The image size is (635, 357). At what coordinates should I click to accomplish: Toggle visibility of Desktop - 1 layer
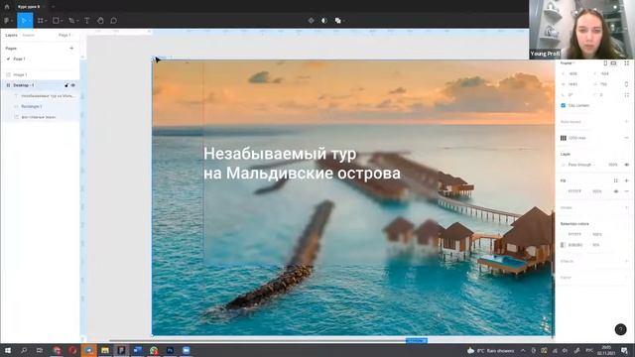73,85
